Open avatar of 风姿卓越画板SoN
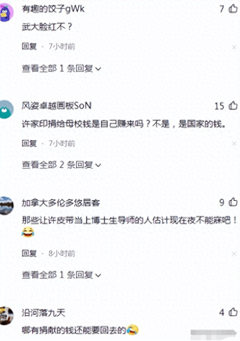 click(6, 110)
